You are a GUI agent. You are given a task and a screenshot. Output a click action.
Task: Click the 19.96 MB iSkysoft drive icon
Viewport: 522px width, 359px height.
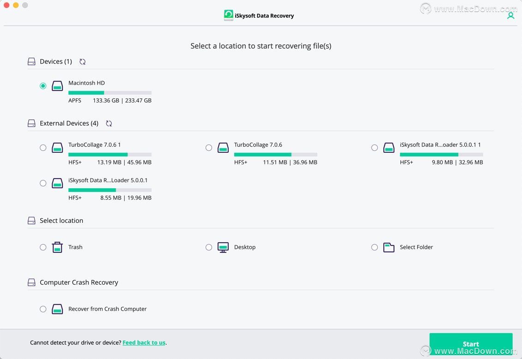point(57,183)
